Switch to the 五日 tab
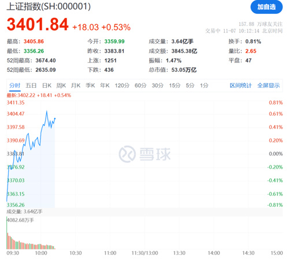The width and height of the screenshot is (289, 260). pyautogui.click(x=31, y=86)
